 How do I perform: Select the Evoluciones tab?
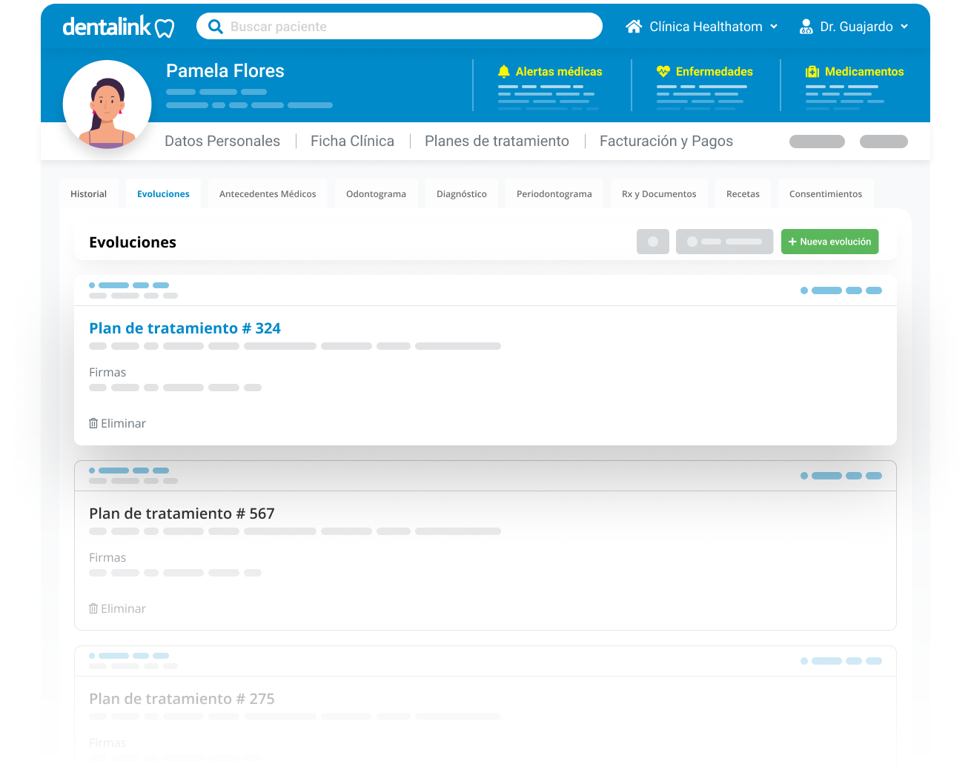(x=163, y=194)
